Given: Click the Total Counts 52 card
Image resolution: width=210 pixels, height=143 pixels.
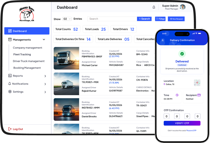Looking at the screenshot, I should point(67,29).
